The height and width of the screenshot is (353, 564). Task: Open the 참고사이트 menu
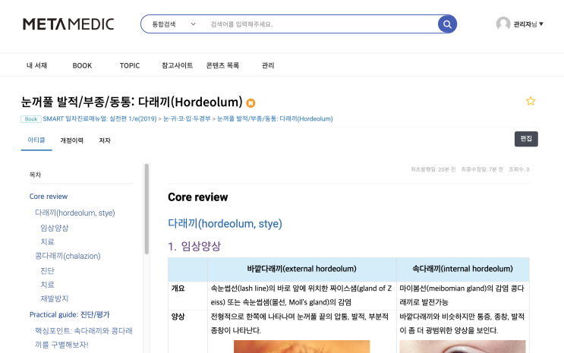click(x=177, y=65)
